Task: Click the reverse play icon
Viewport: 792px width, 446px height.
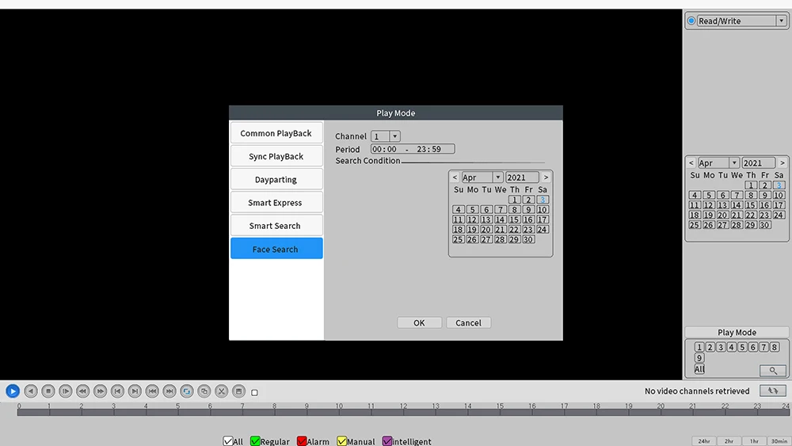Action: 31,391
